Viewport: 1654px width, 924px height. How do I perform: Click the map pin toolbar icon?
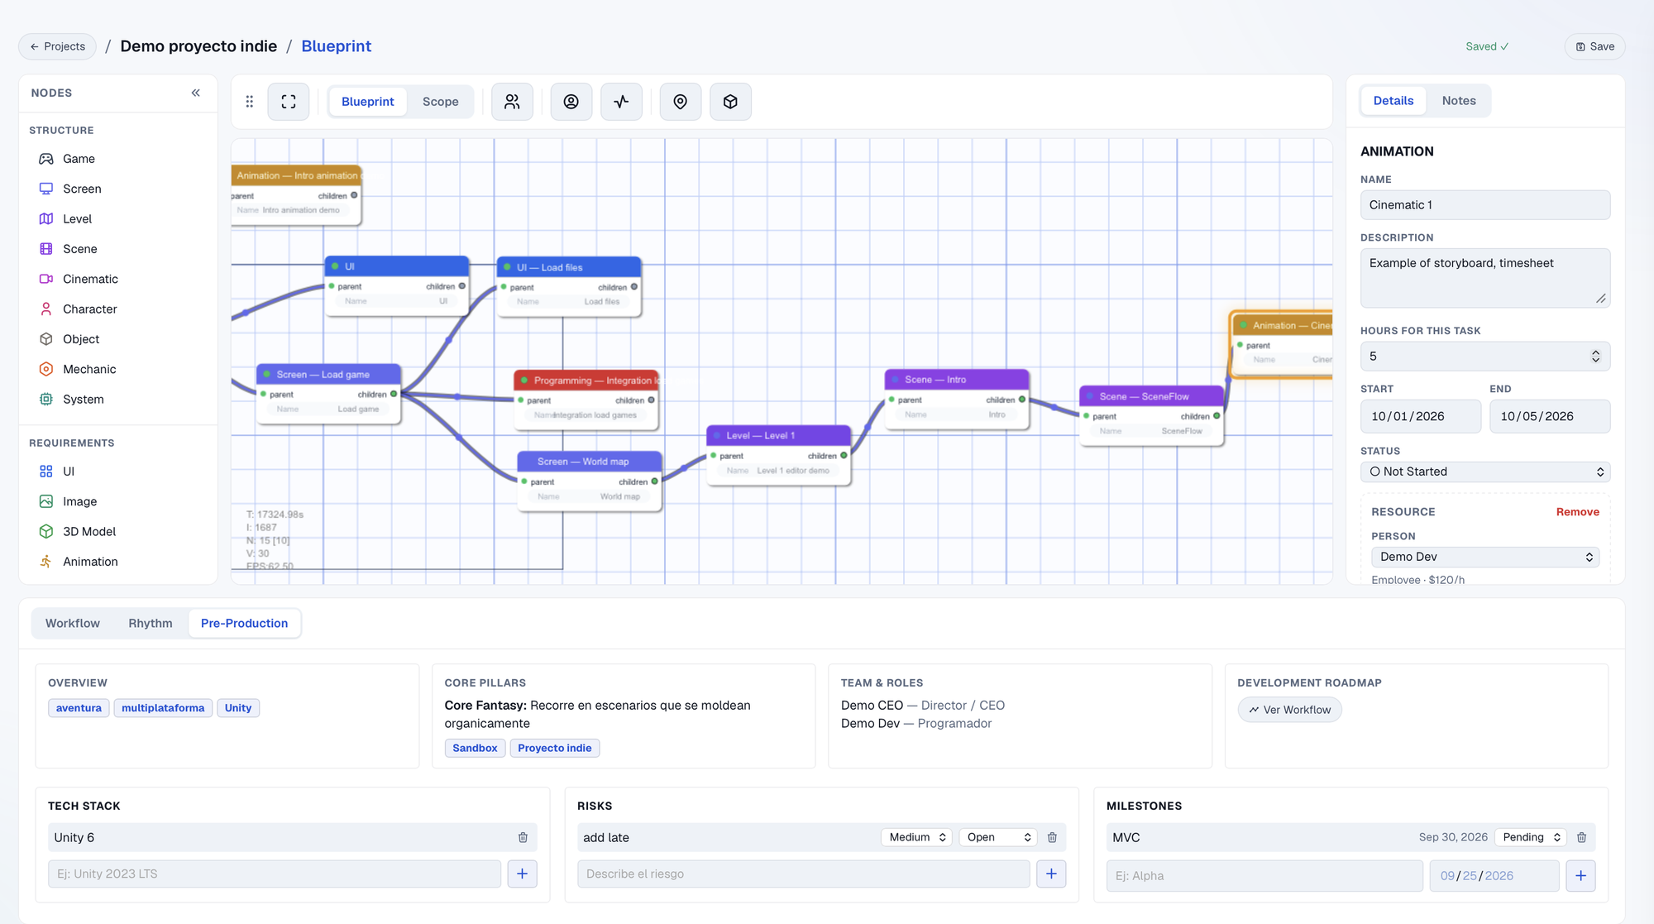coord(681,102)
